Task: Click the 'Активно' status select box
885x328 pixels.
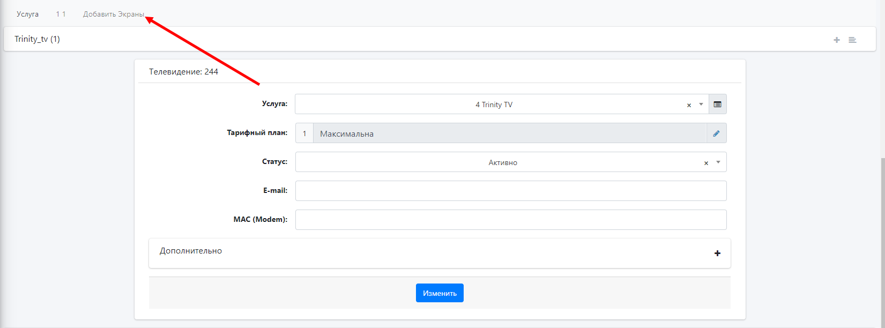Action: coord(502,162)
